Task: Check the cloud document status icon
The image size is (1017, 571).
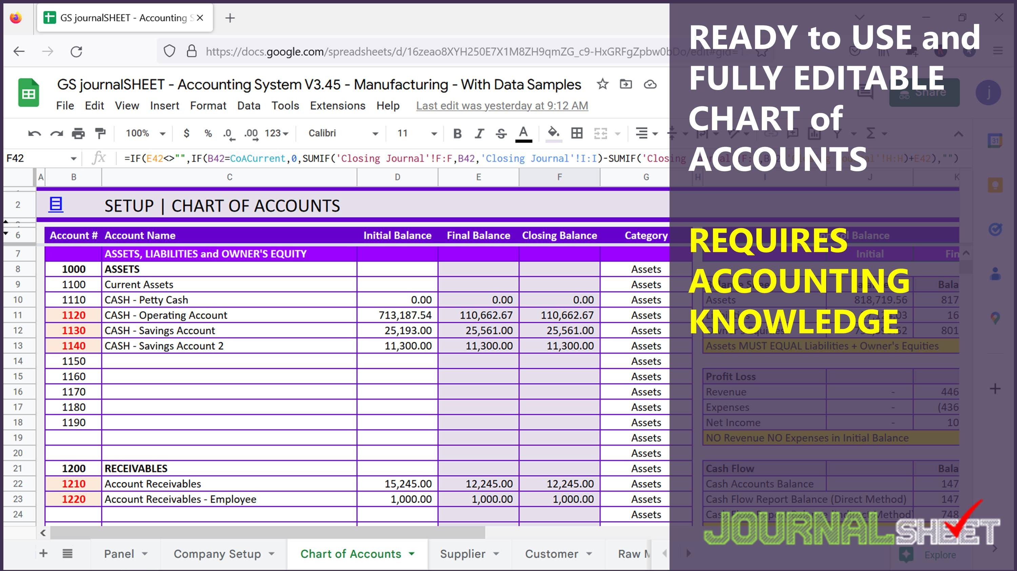Action: pos(650,84)
